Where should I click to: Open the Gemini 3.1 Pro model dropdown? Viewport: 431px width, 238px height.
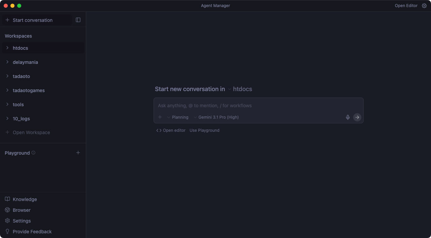[x=216, y=117]
